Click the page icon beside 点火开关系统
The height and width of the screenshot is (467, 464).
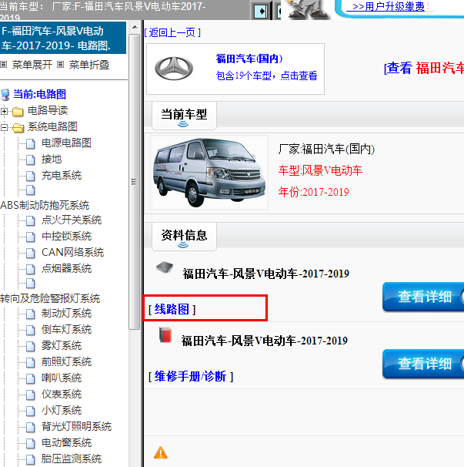(30, 220)
